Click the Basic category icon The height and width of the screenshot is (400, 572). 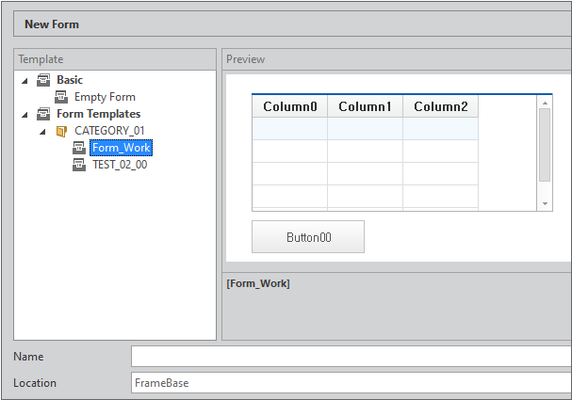point(43,81)
